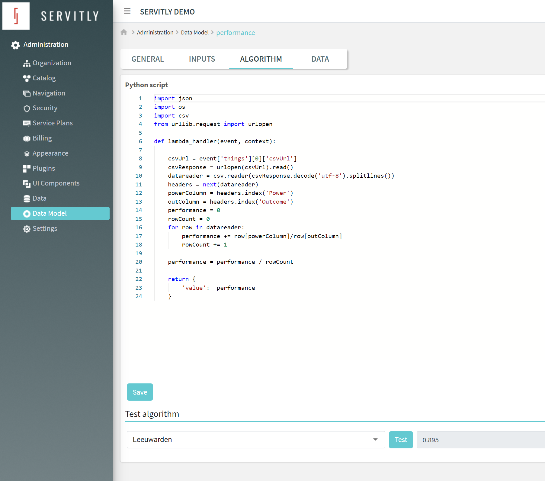Open the DATA tab
Image resolution: width=545 pixels, height=481 pixels.
320,59
